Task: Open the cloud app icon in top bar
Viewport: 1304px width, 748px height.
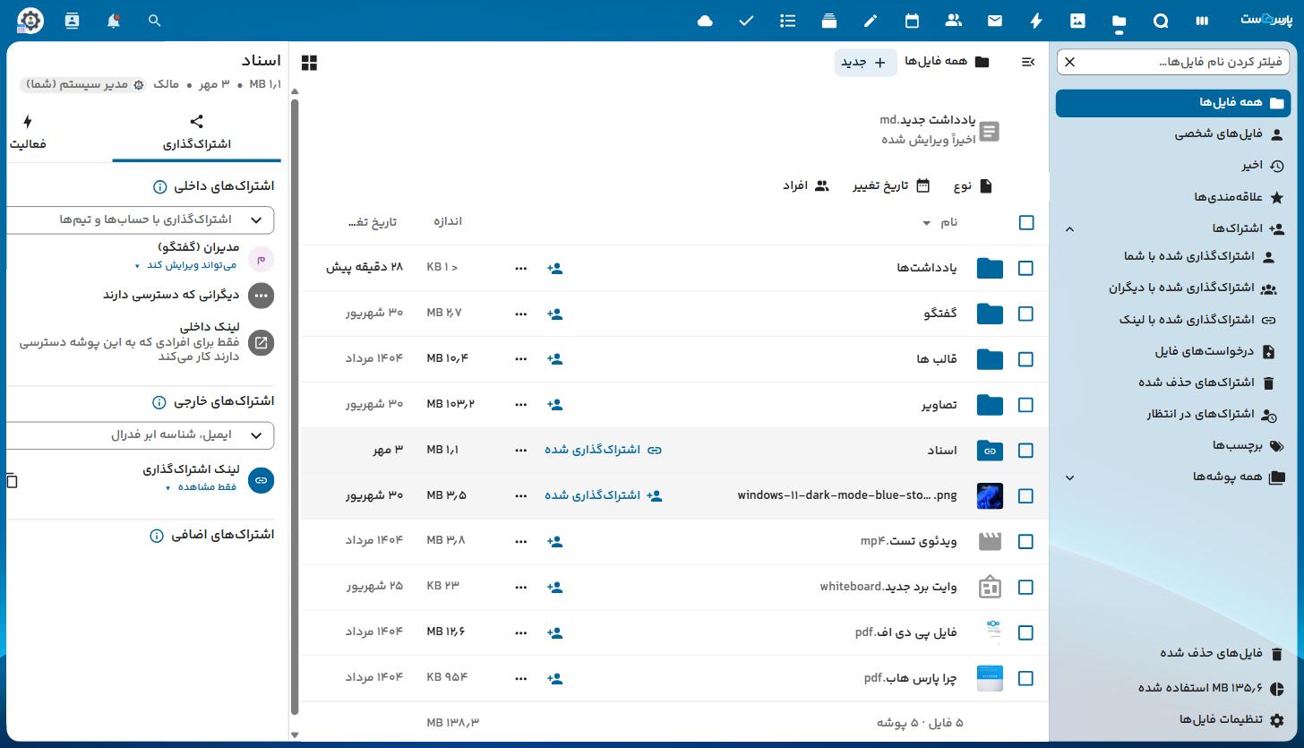Action: coord(705,21)
